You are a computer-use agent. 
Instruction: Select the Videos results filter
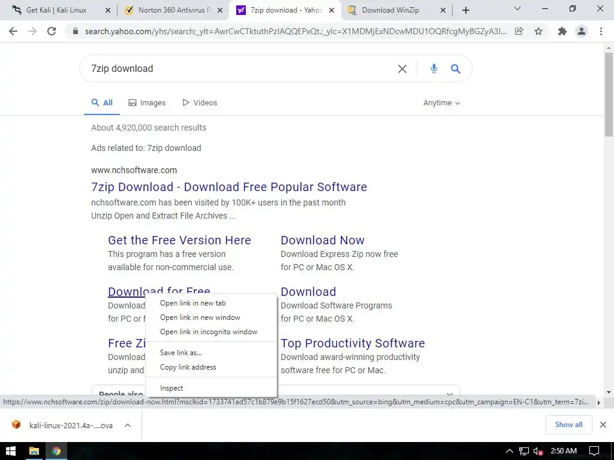[200, 103]
